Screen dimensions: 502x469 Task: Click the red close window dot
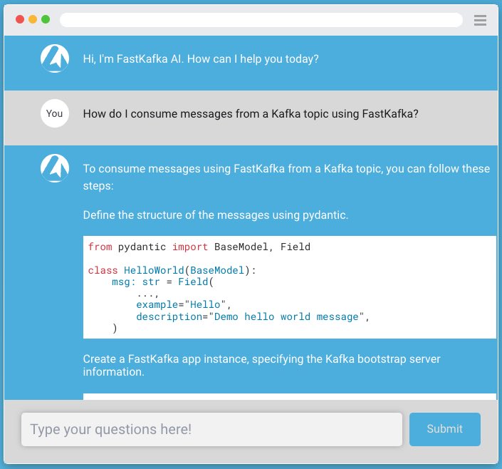coord(20,19)
